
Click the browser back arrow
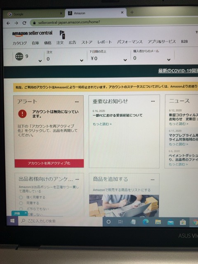[8, 23]
